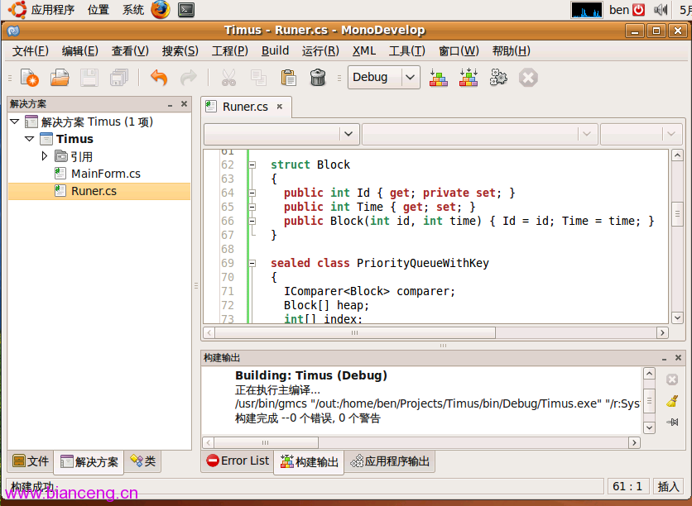The height and width of the screenshot is (506, 692).
Task: Click the red power icon beside ben
Action: point(638,9)
